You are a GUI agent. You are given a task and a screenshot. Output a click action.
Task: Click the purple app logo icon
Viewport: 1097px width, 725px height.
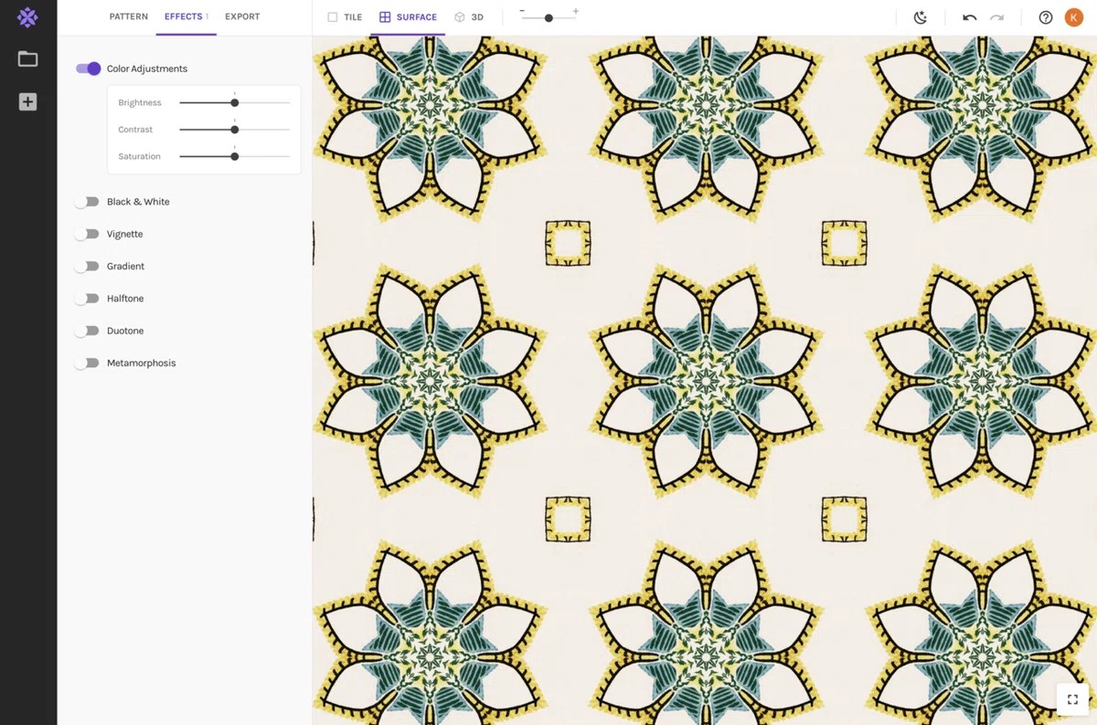tap(27, 16)
